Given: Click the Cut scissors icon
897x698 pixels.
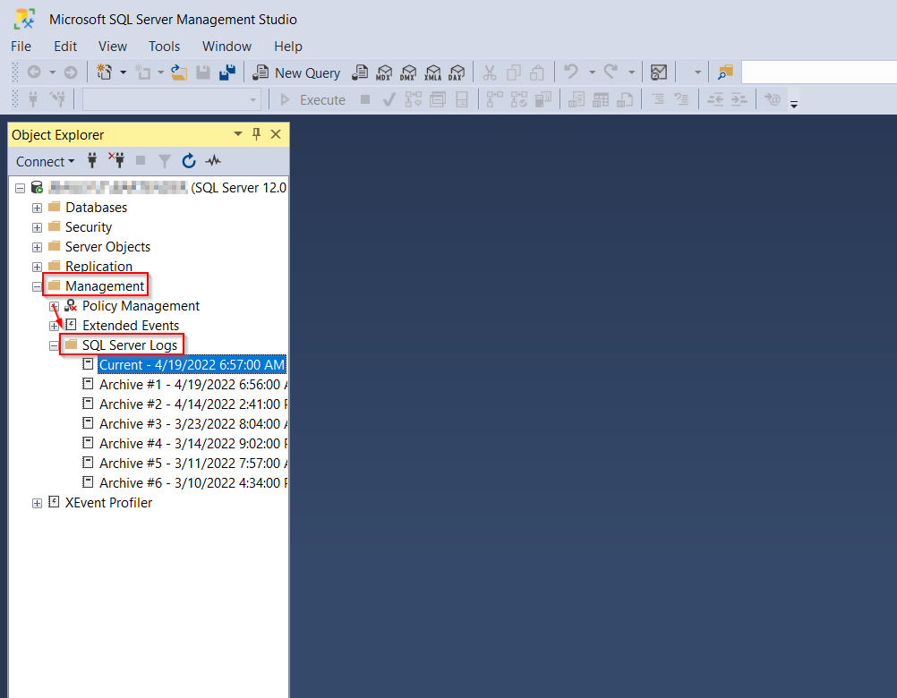Looking at the screenshot, I should 489,72.
